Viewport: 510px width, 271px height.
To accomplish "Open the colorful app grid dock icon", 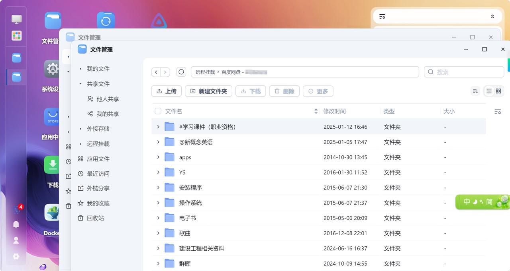I will tap(16, 35).
